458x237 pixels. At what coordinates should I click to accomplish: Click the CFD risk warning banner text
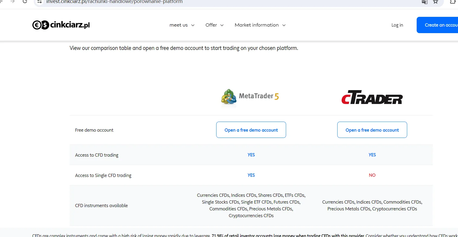click(245, 235)
